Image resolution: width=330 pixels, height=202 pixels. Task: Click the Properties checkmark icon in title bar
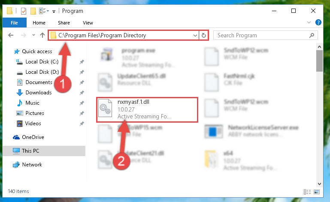point(24,11)
